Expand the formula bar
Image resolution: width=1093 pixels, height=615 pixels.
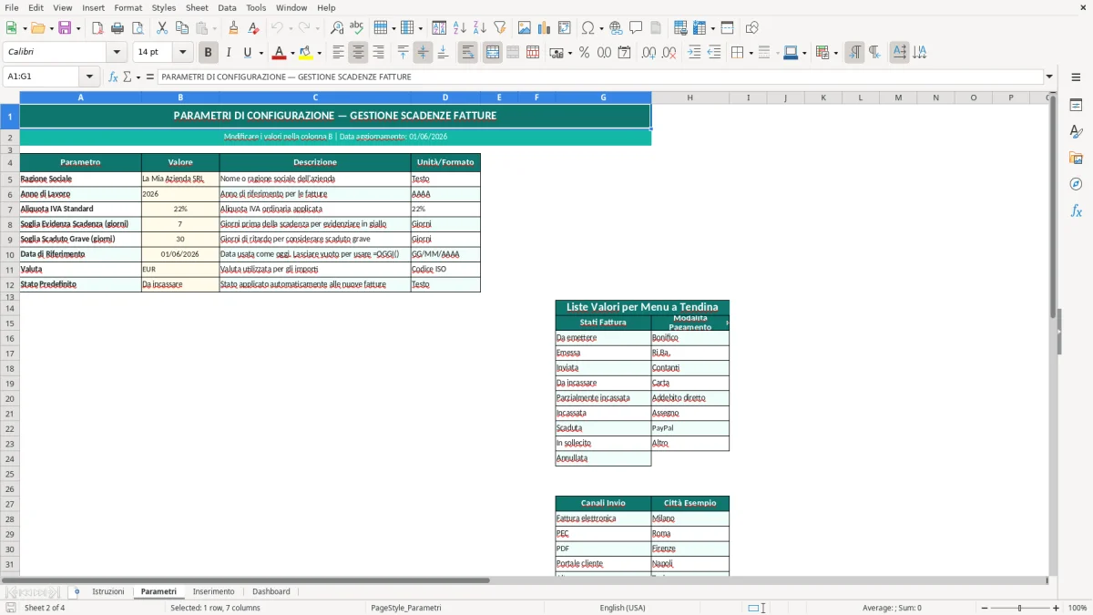tap(1049, 77)
